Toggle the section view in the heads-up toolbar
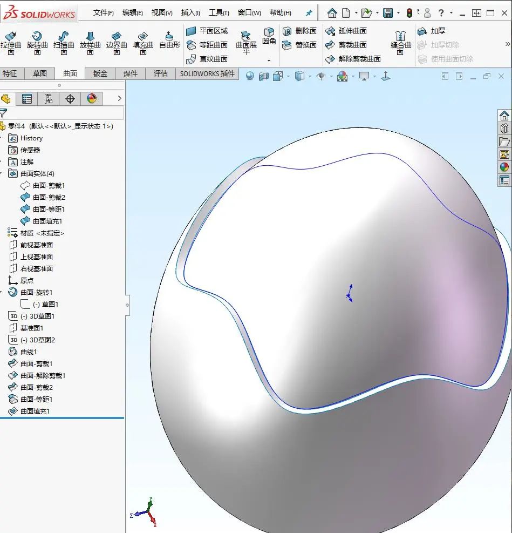512x533 pixels. click(264, 76)
